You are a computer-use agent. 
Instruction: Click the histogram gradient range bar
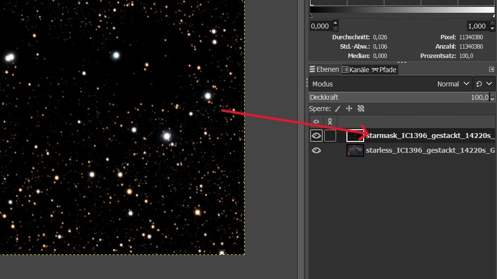tap(402, 10)
